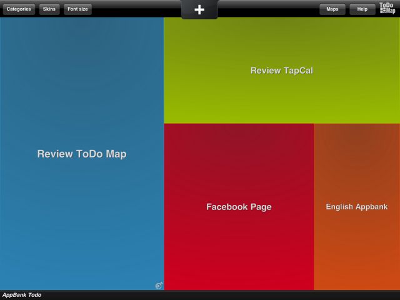Open the Help screen

362,9
